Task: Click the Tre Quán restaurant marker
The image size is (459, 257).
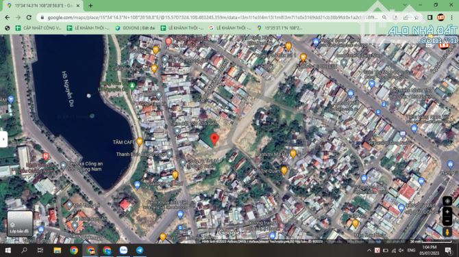Action: point(284,171)
